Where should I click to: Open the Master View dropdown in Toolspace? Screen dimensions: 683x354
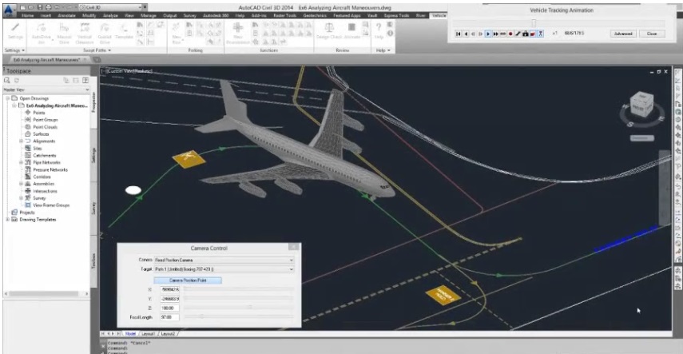click(46, 89)
